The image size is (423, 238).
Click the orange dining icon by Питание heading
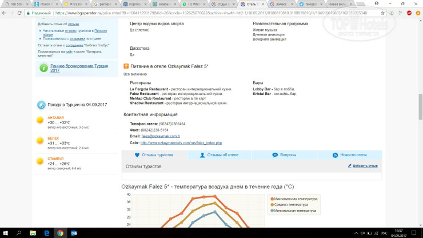coord(126,66)
